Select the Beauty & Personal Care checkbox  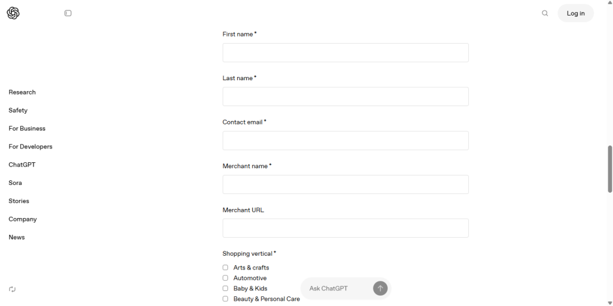pos(226,299)
